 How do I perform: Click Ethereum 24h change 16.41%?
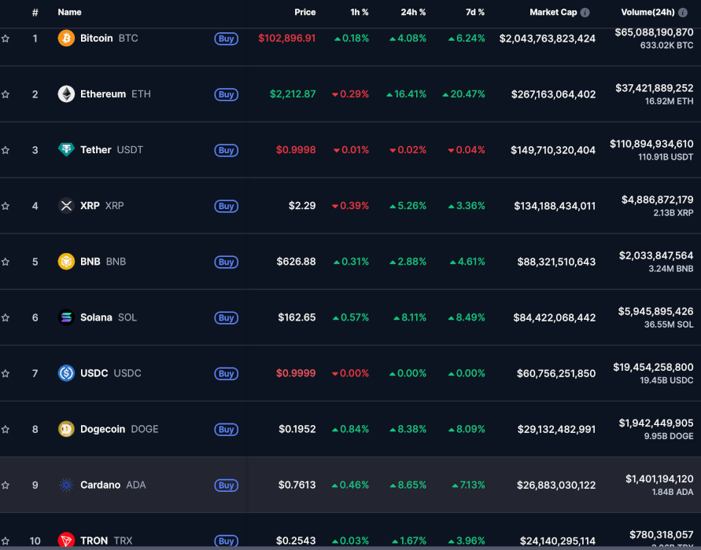tap(407, 94)
